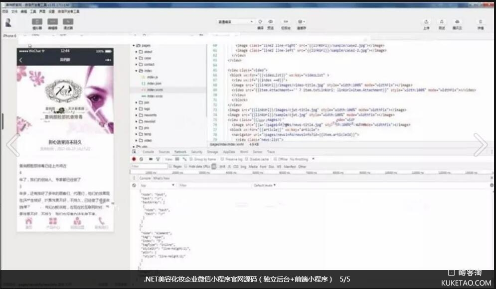
Task: Switch to the Sources tab
Action: 164,152
